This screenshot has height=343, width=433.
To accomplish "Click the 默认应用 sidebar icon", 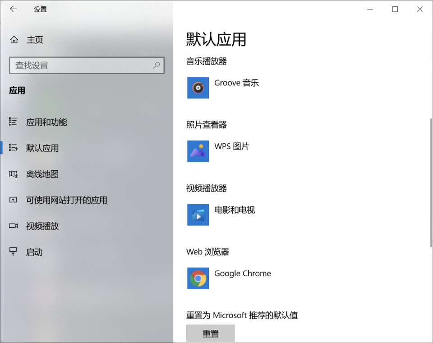I will pyautogui.click(x=13, y=148).
